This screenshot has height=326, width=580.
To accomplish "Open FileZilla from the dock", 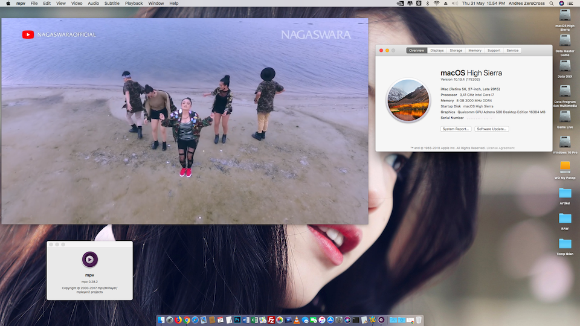I will pyautogui.click(x=271, y=320).
